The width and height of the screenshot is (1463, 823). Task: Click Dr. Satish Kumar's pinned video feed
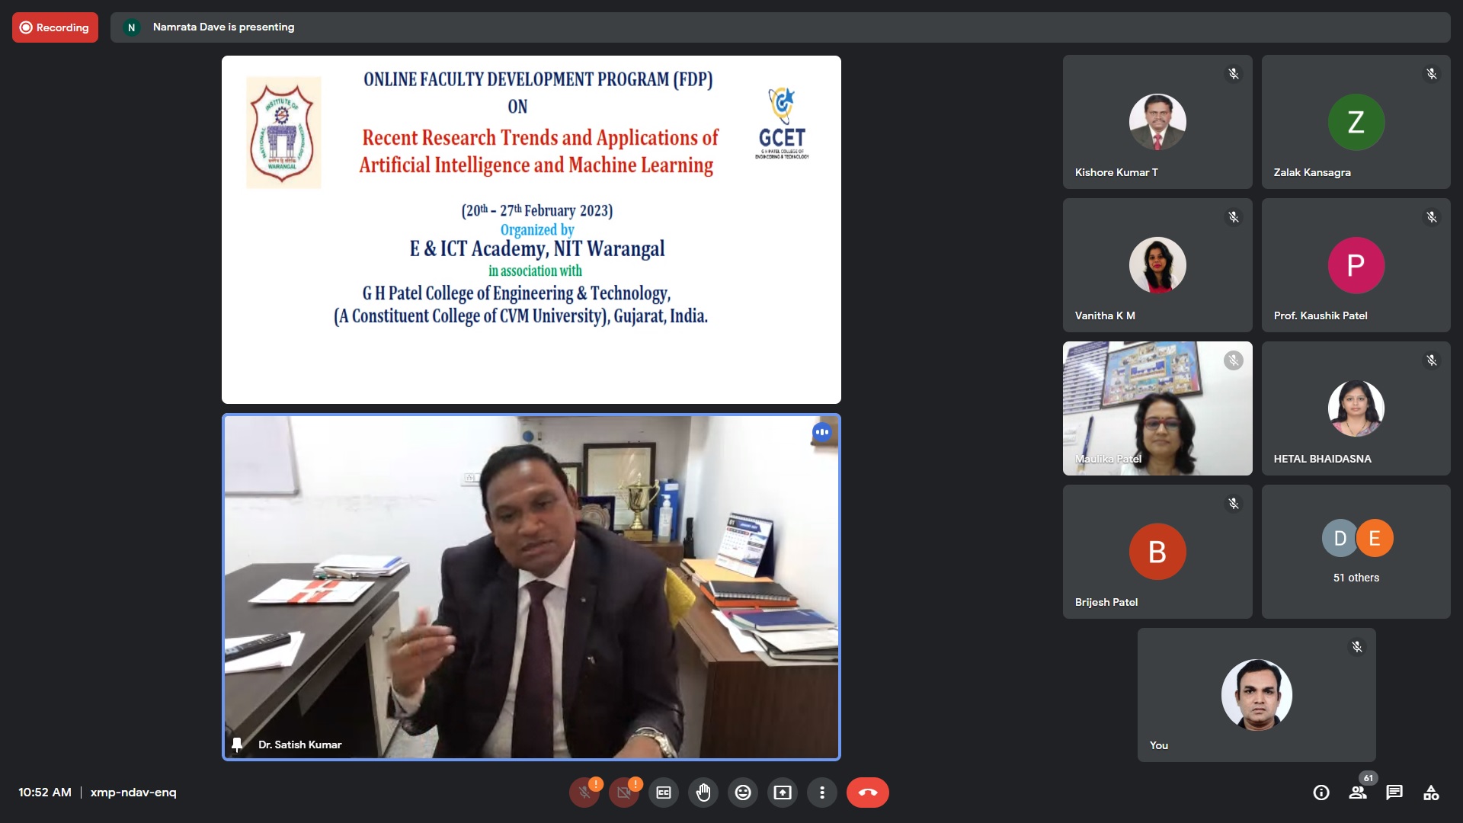tap(531, 587)
